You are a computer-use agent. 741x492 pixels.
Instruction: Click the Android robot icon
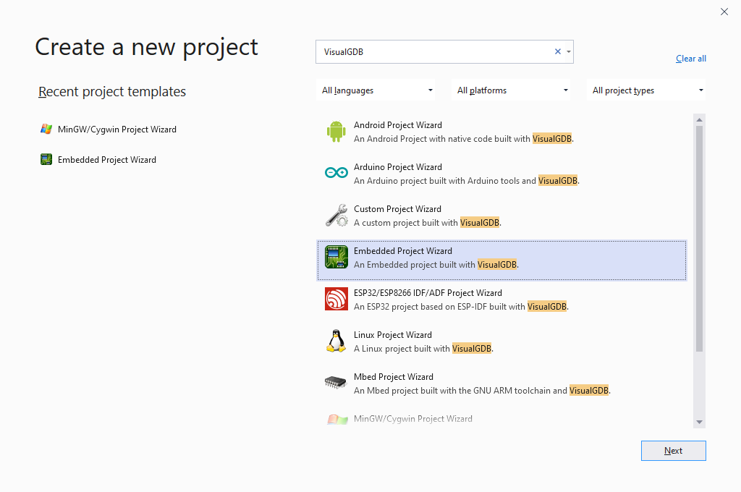pyautogui.click(x=336, y=132)
